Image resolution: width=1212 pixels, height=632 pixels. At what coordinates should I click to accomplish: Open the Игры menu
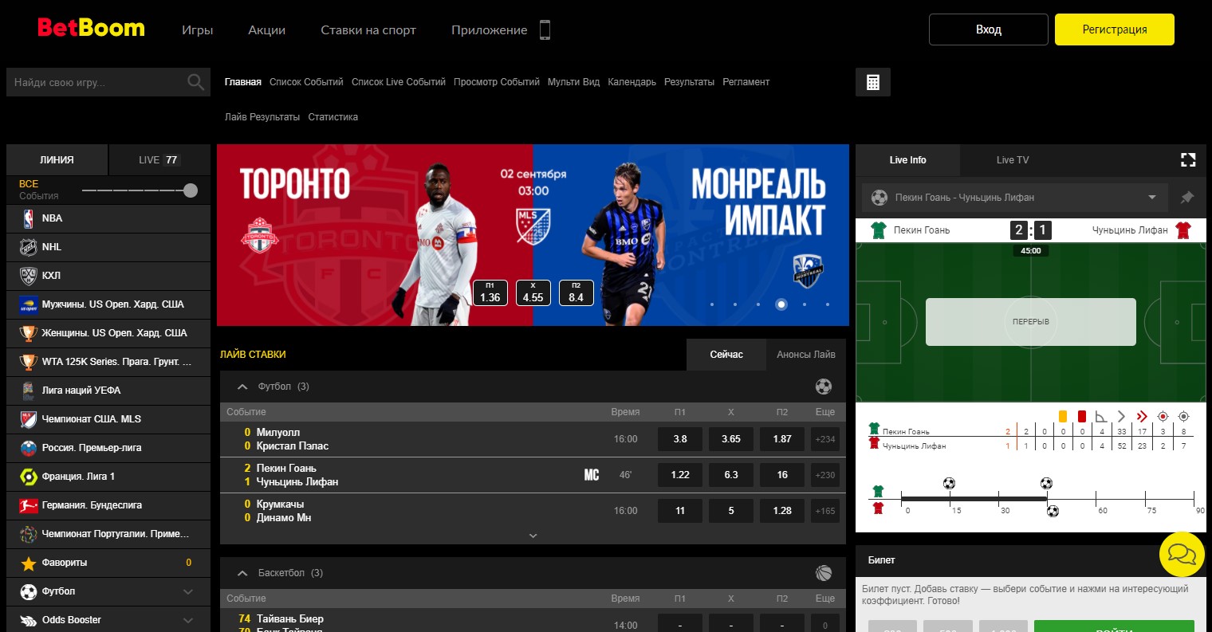[x=198, y=30]
